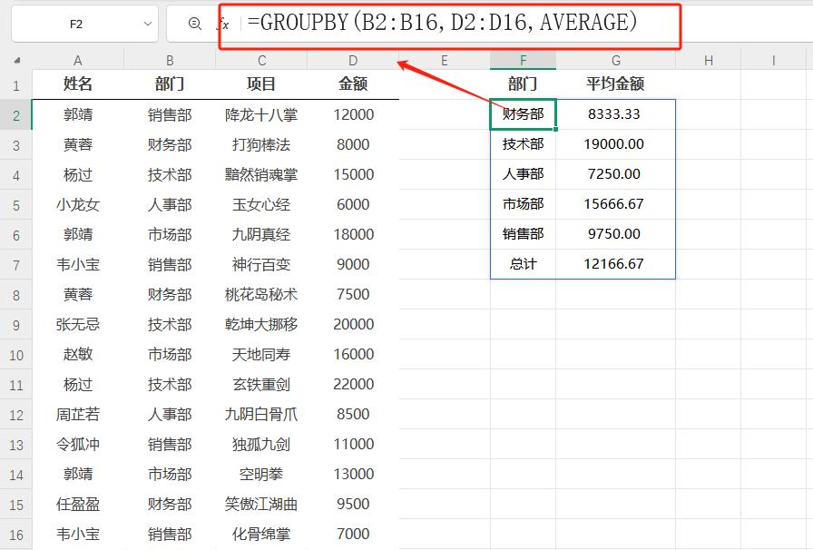
Task: Click the 总计 cell
Action: (523, 264)
